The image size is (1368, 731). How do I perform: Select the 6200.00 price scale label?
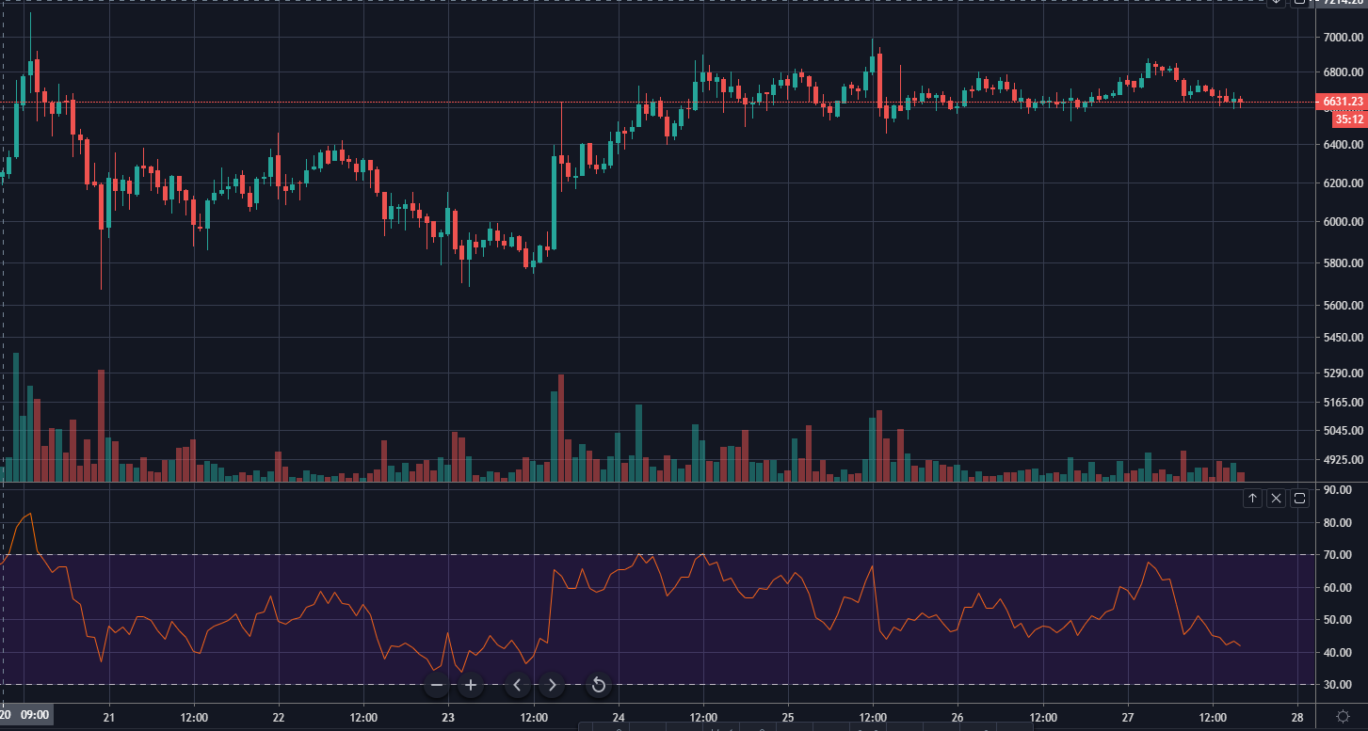click(x=1344, y=183)
